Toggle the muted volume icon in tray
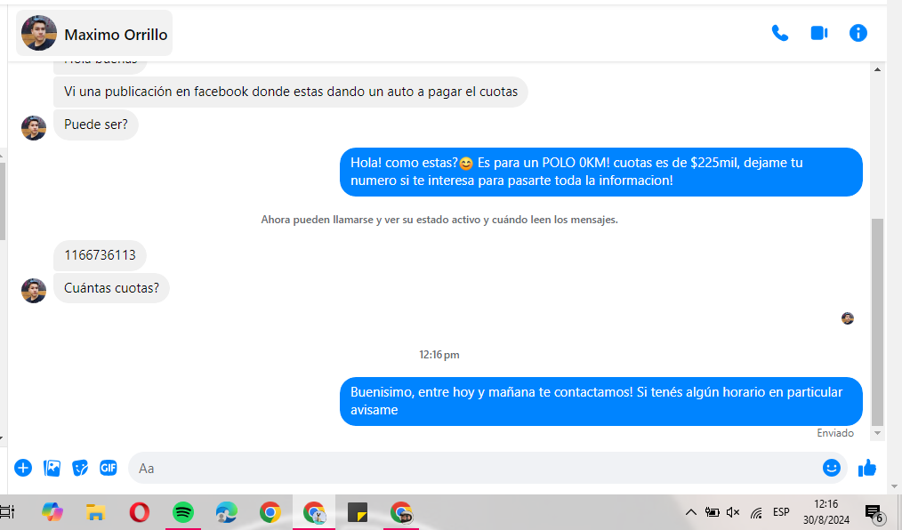902x530 pixels. (x=733, y=512)
